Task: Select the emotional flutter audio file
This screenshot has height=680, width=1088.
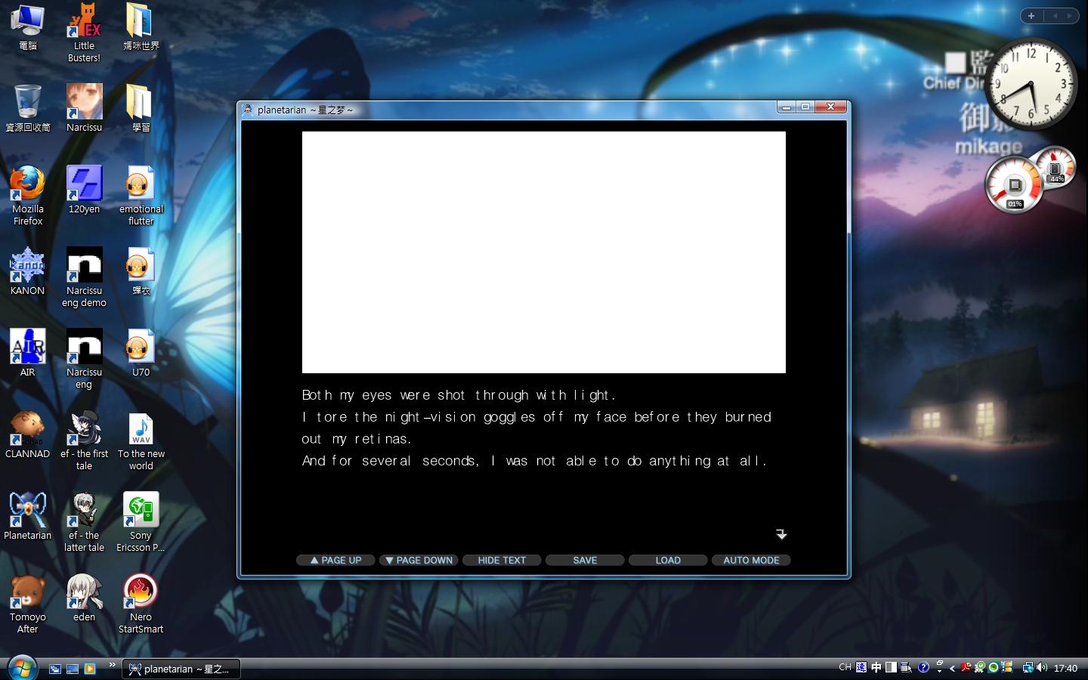Action: click(x=141, y=196)
